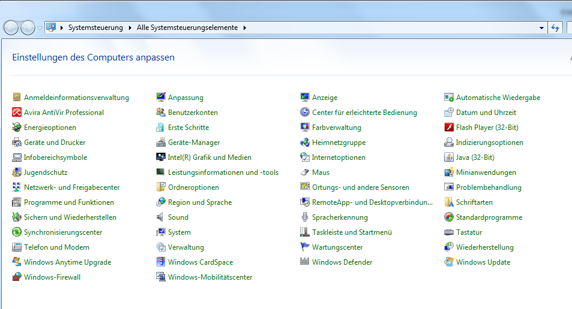Open the address bar history dropdown
This screenshot has height=309, width=572.
coord(541,28)
